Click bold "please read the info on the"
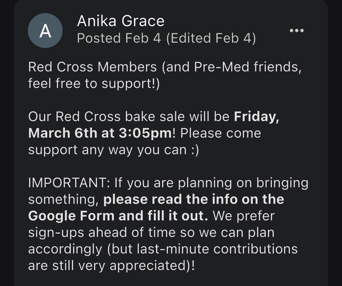The image size is (342, 286). coord(193,199)
